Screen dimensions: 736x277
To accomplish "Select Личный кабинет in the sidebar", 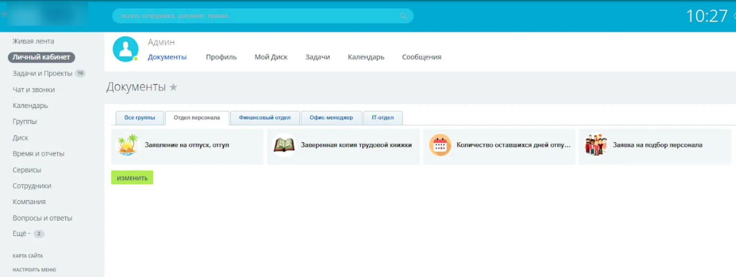I will pyautogui.click(x=41, y=57).
